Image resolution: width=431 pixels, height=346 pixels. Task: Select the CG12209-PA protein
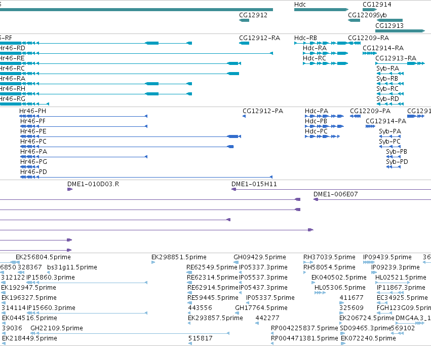coord(355,116)
